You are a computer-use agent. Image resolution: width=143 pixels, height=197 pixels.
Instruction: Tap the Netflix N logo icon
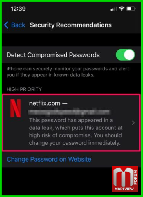coord(16,108)
